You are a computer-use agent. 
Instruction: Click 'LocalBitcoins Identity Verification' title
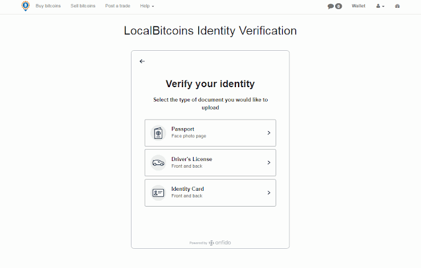[x=210, y=30]
